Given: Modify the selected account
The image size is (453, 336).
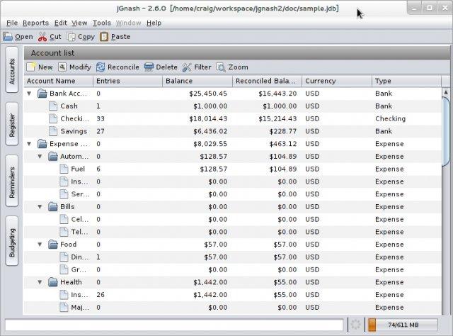Looking at the screenshot, I should coord(74,67).
